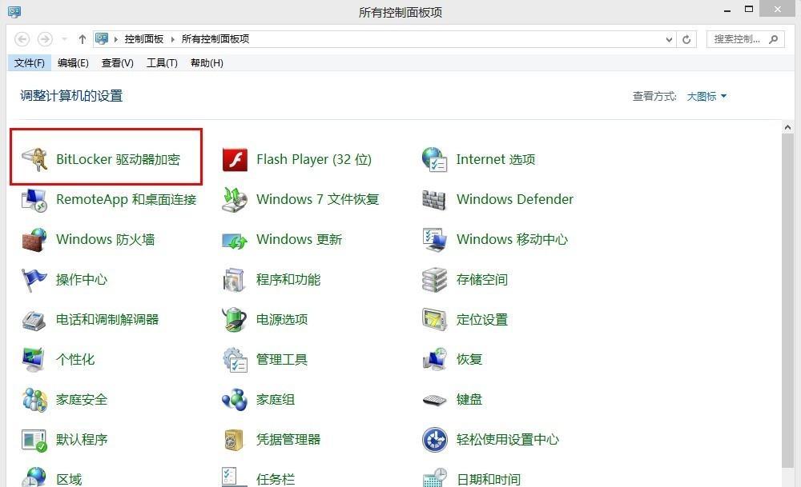
Task: Refresh the address bar view
Action: (x=686, y=39)
